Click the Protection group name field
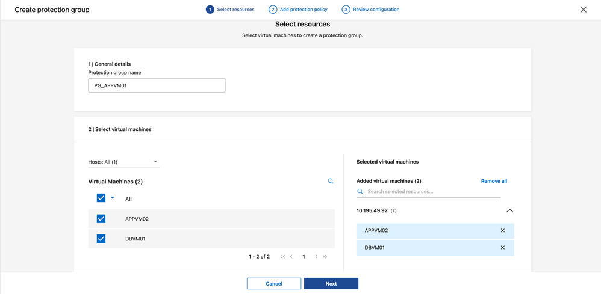This screenshot has height=294, width=601. pyautogui.click(x=157, y=85)
